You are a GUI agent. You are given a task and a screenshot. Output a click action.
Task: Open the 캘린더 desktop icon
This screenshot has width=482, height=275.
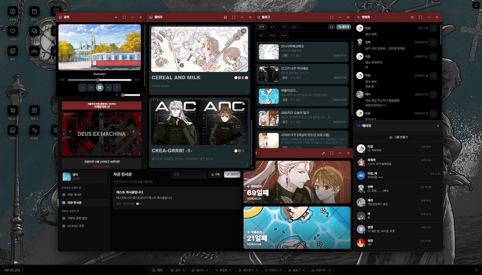pyautogui.click(x=35, y=14)
